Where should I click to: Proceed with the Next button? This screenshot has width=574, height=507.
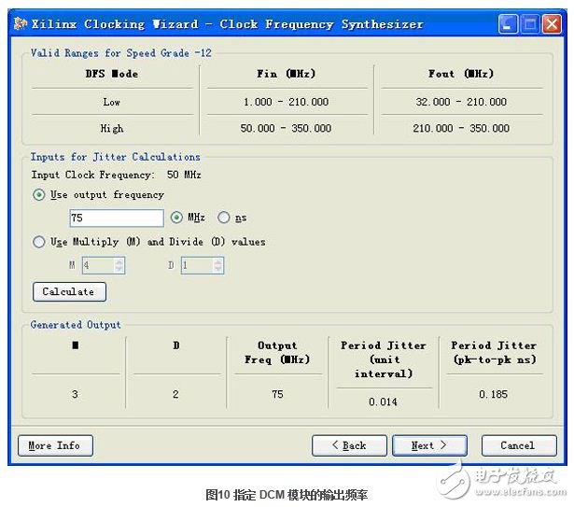click(x=429, y=445)
